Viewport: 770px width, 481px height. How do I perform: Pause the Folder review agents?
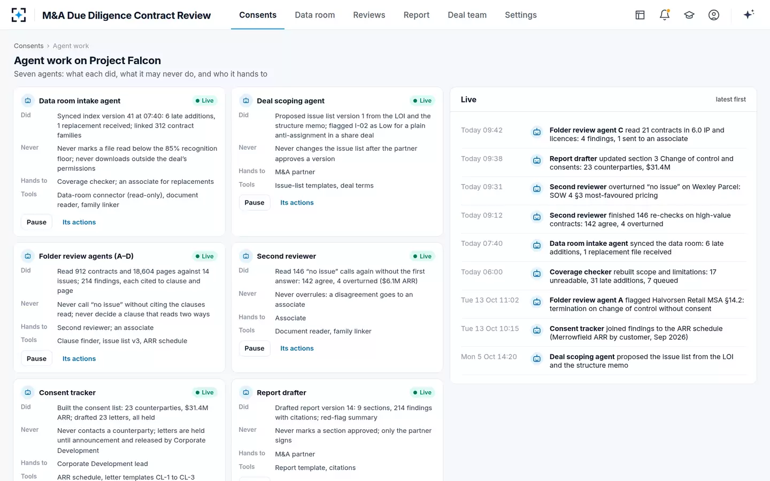tap(36, 359)
